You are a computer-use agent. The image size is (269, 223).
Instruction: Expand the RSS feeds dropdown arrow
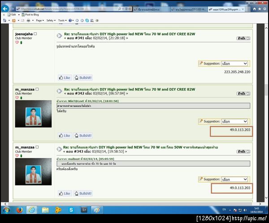click(18, 21)
